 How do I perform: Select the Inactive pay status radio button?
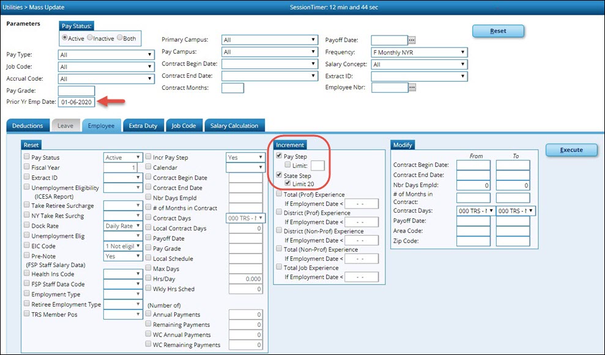click(90, 37)
